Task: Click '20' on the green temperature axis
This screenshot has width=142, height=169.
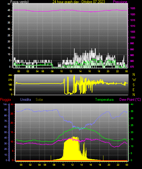Action: tap(132, 132)
